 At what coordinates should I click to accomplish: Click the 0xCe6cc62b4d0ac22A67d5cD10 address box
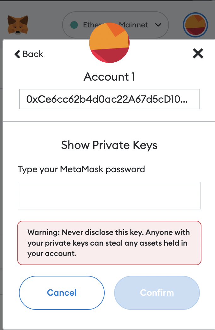point(109,99)
